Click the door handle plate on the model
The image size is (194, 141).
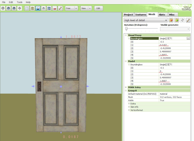(39, 87)
